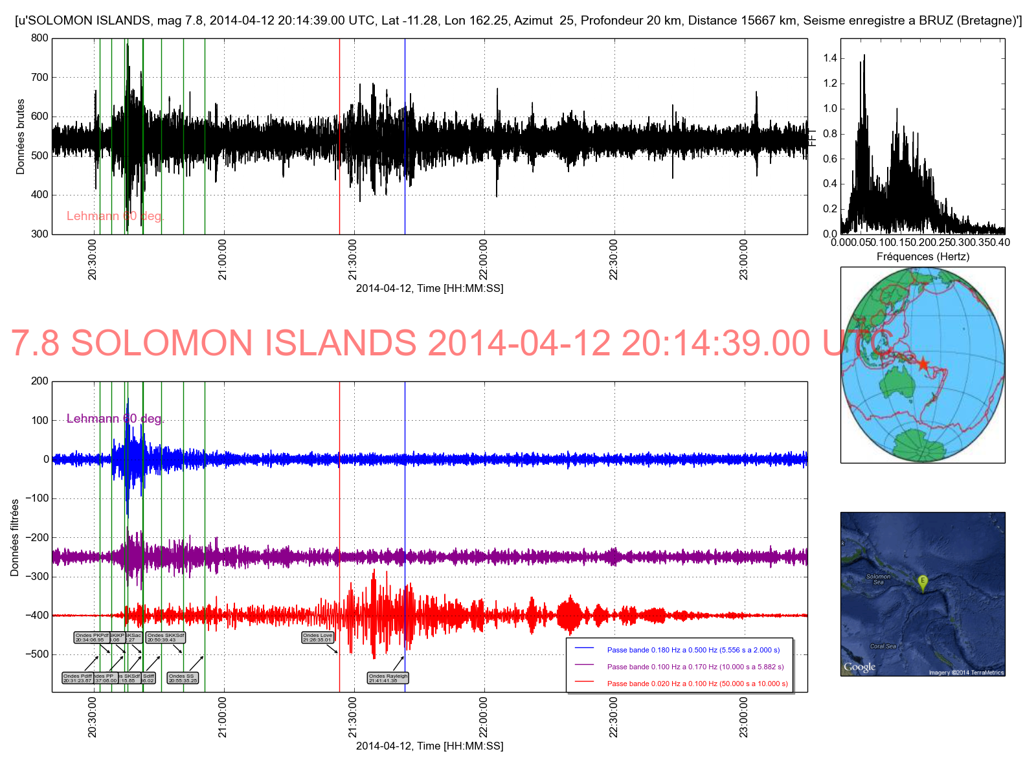The height and width of the screenshot is (769, 1036).
Task: Click the Google logo on the satellite map
Action: [859, 667]
